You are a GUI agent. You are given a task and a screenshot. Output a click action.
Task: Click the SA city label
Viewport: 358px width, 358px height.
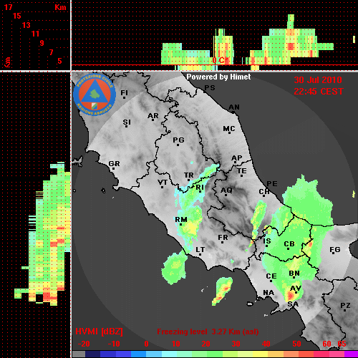pos(293,304)
